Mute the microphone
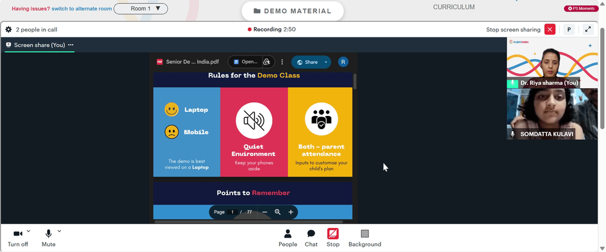The height and width of the screenshot is (252, 606). coord(48,238)
